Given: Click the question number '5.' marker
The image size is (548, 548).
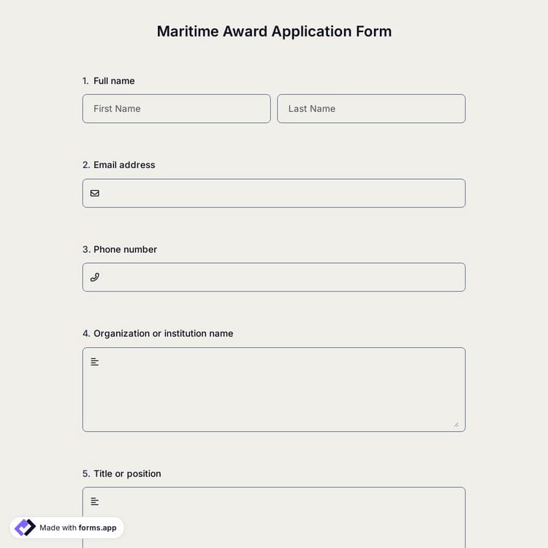Looking at the screenshot, I should click(85, 473).
